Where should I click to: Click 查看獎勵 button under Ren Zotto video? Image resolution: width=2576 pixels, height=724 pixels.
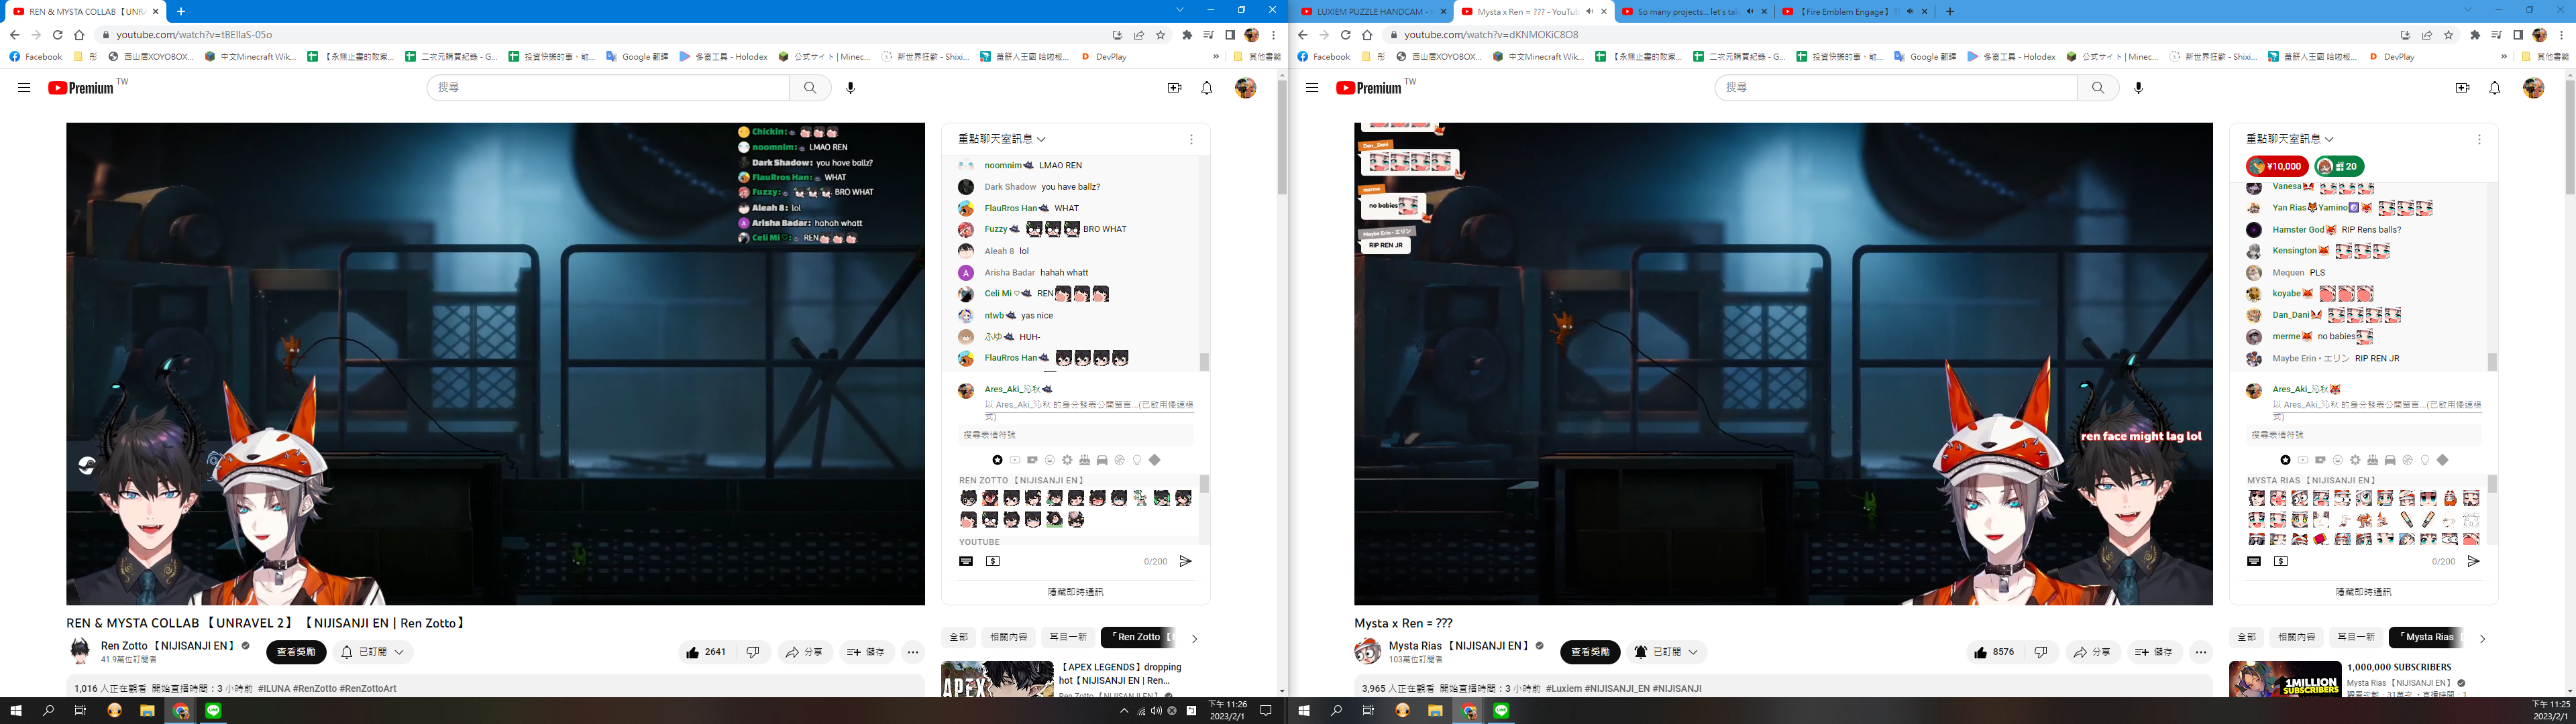click(x=296, y=652)
